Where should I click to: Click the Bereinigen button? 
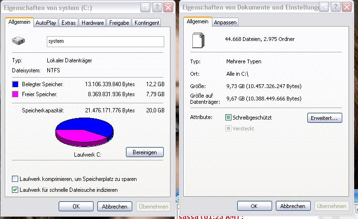click(x=145, y=152)
